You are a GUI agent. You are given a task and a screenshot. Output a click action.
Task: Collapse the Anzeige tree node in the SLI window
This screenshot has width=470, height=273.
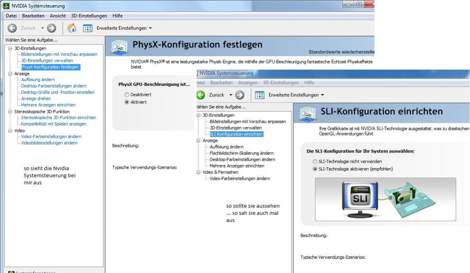point(198,140)
